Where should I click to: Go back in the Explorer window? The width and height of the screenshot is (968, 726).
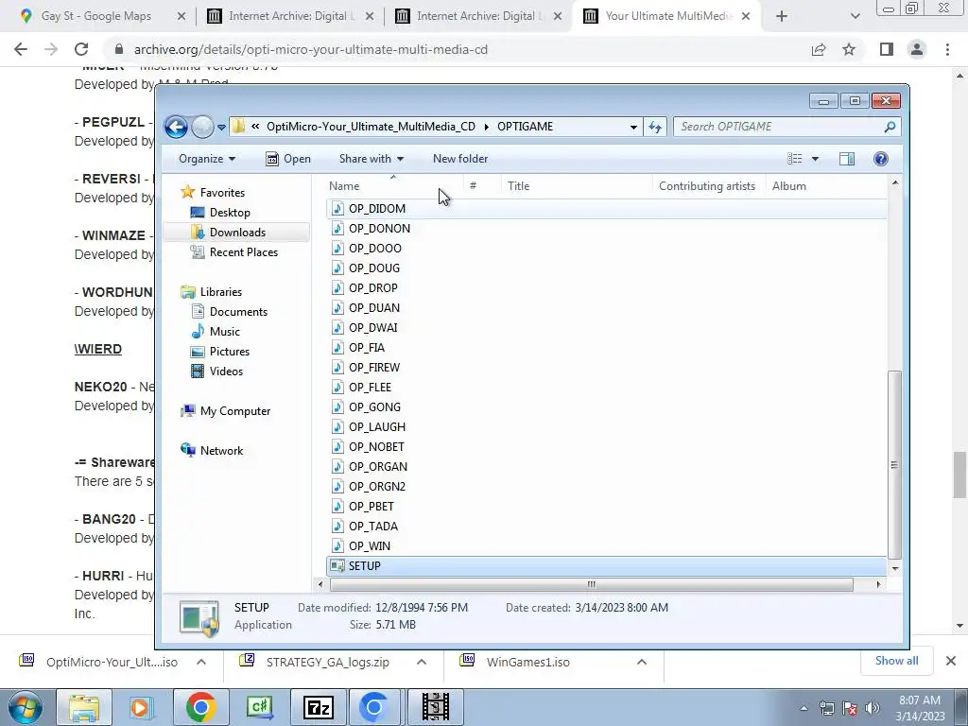point(176,128)
